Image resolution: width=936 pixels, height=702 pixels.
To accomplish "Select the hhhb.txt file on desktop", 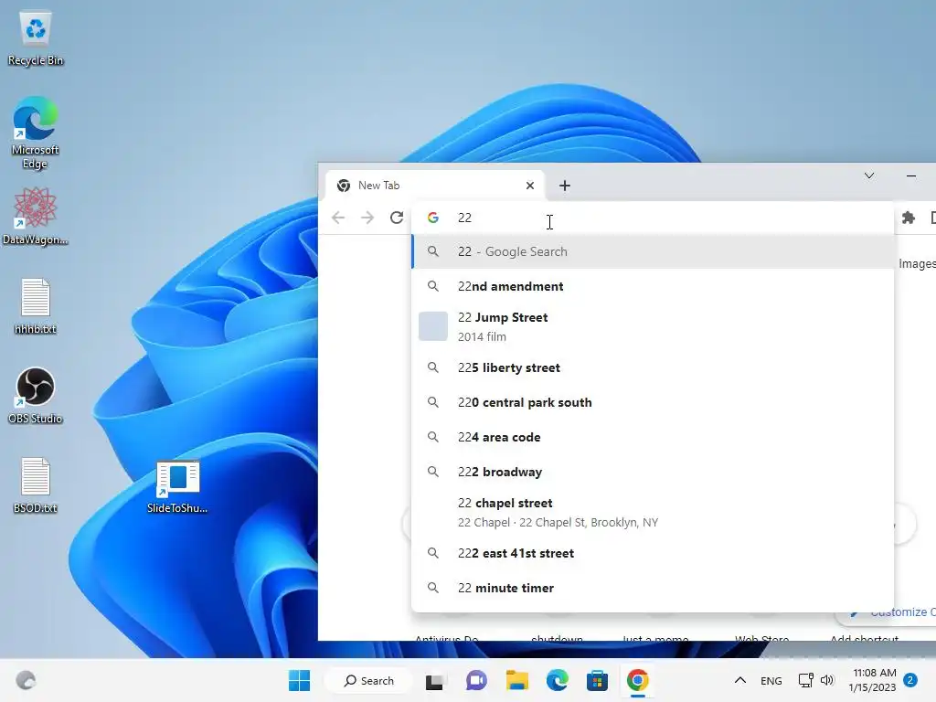I will (x=36, y=306).
